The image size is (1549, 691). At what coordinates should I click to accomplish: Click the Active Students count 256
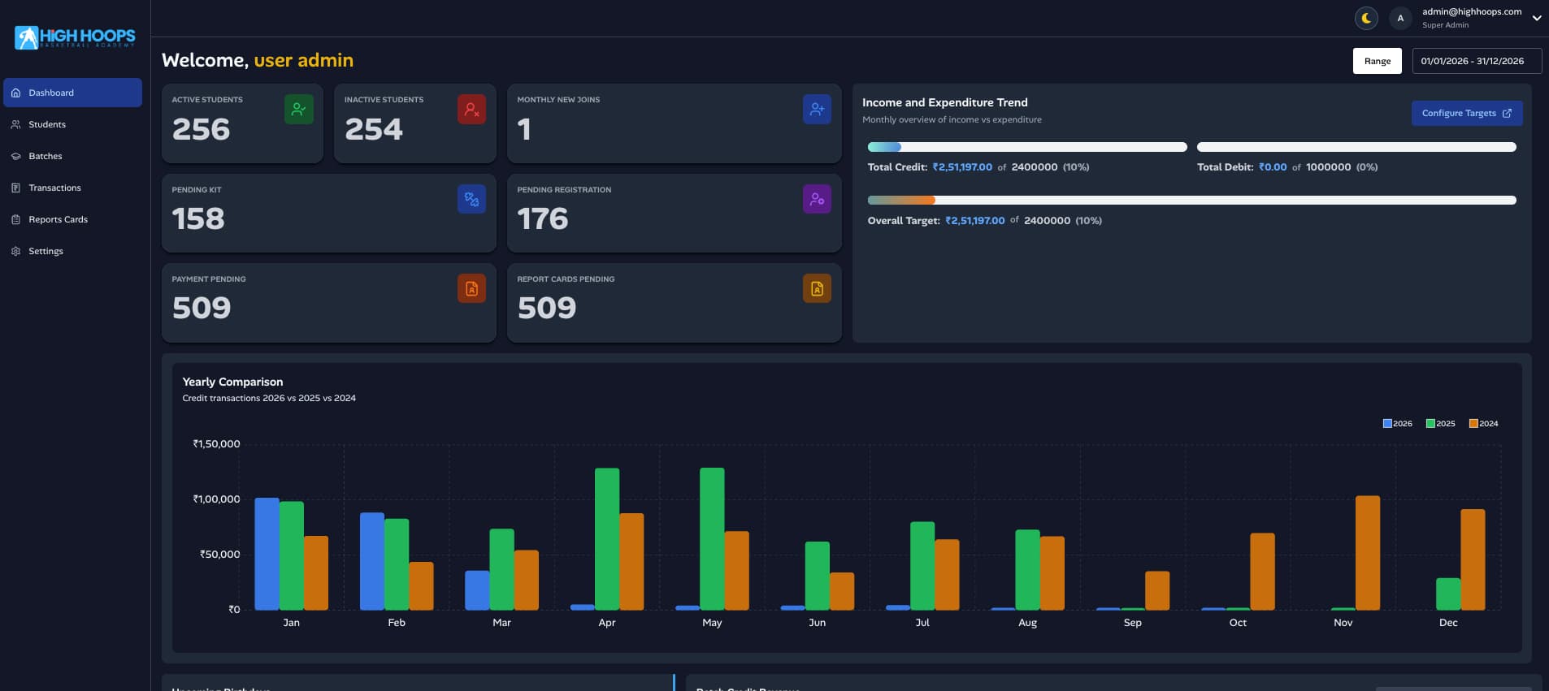point(202,129)
